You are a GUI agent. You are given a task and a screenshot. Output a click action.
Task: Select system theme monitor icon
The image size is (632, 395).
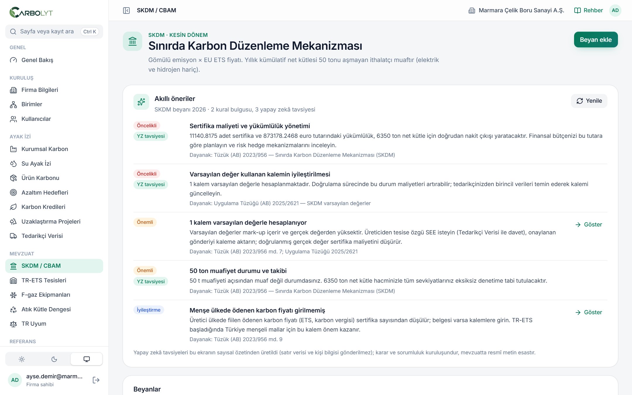click(x=87, y=359)
